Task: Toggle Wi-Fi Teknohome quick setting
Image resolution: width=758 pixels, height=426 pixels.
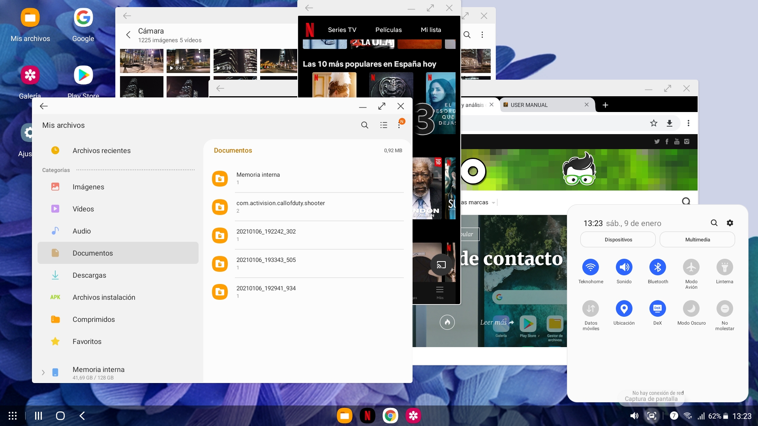Action: pyautogui.click(x=591, y=267)
